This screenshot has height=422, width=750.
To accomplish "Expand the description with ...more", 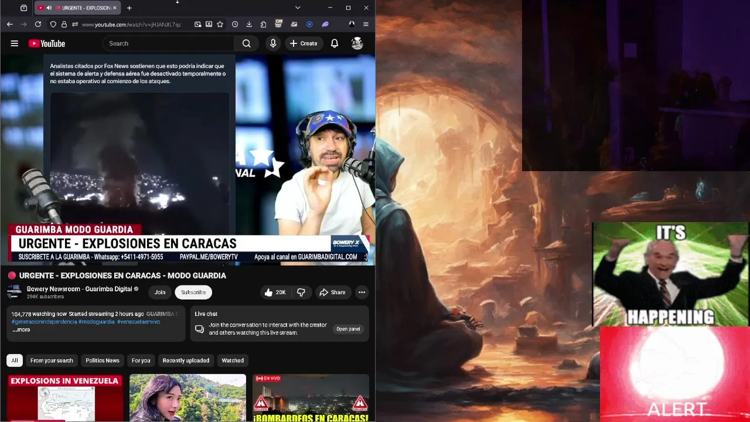I will pos(21,329).
